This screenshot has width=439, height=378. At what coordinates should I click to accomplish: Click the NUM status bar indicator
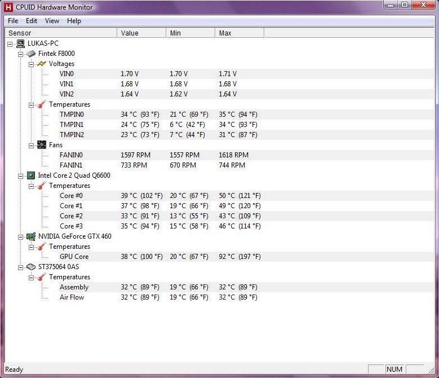pyautogui.click(x=394, y=370)
